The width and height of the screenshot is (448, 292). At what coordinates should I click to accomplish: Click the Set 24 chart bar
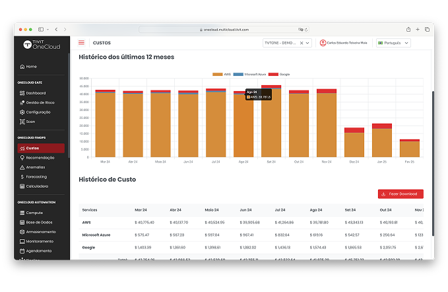coord(271,122)
